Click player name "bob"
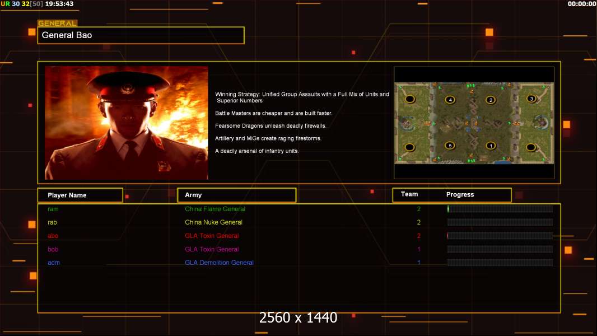This screenshot has height=336, width=597. (x=53, y=249)
